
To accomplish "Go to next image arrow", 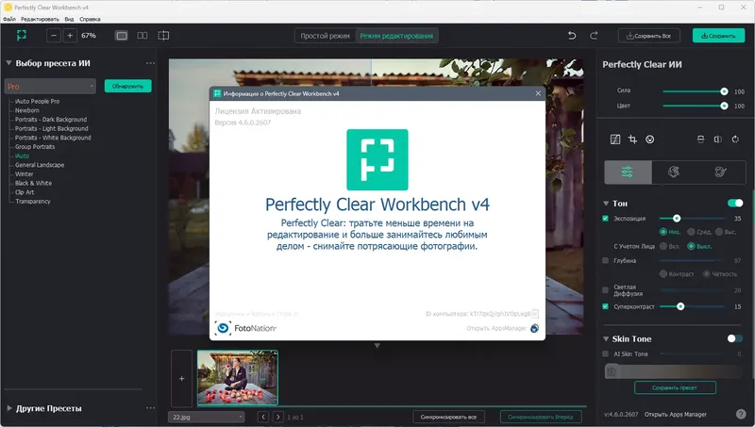I will (x=277, y=417).
